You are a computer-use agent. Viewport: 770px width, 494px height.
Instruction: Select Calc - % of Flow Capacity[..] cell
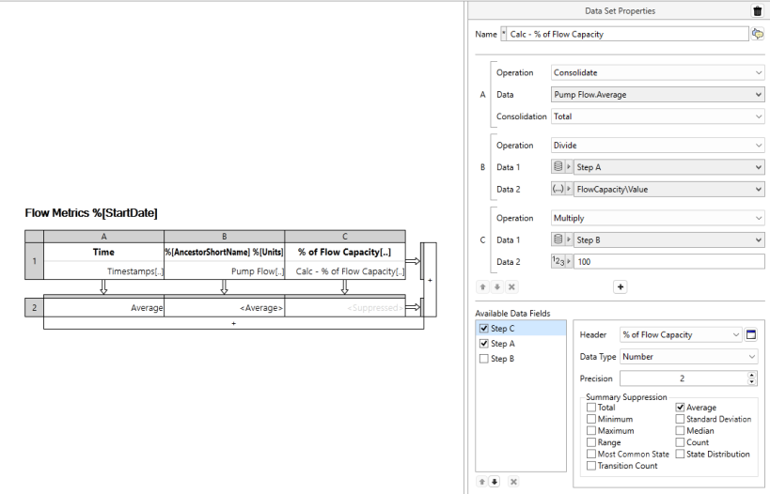point(345,270)
